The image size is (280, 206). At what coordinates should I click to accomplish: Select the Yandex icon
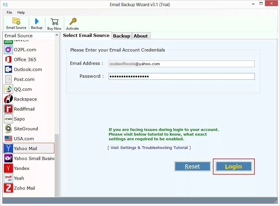(x=8, y=168)
